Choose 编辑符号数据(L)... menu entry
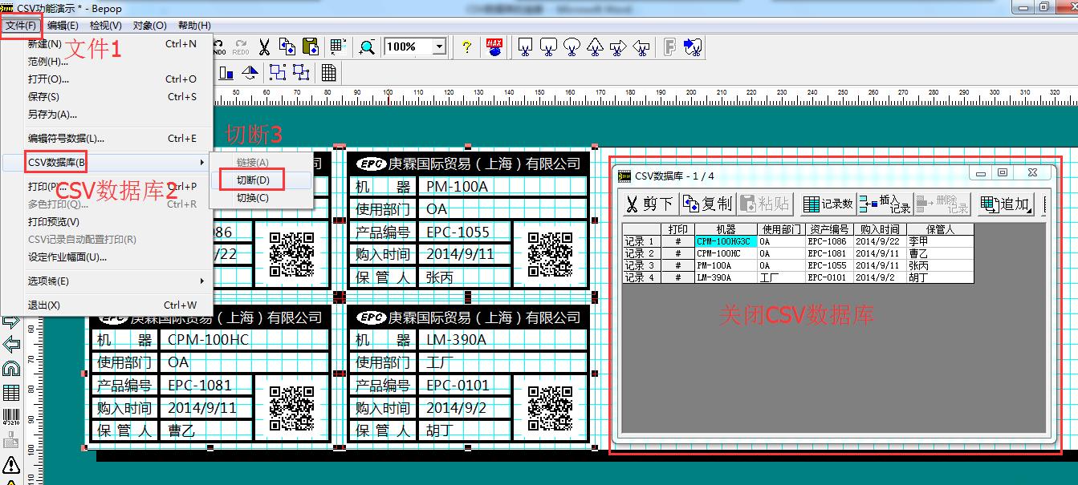The height and width of the screenshot is (485, 1078). click(x=107, y=139)
